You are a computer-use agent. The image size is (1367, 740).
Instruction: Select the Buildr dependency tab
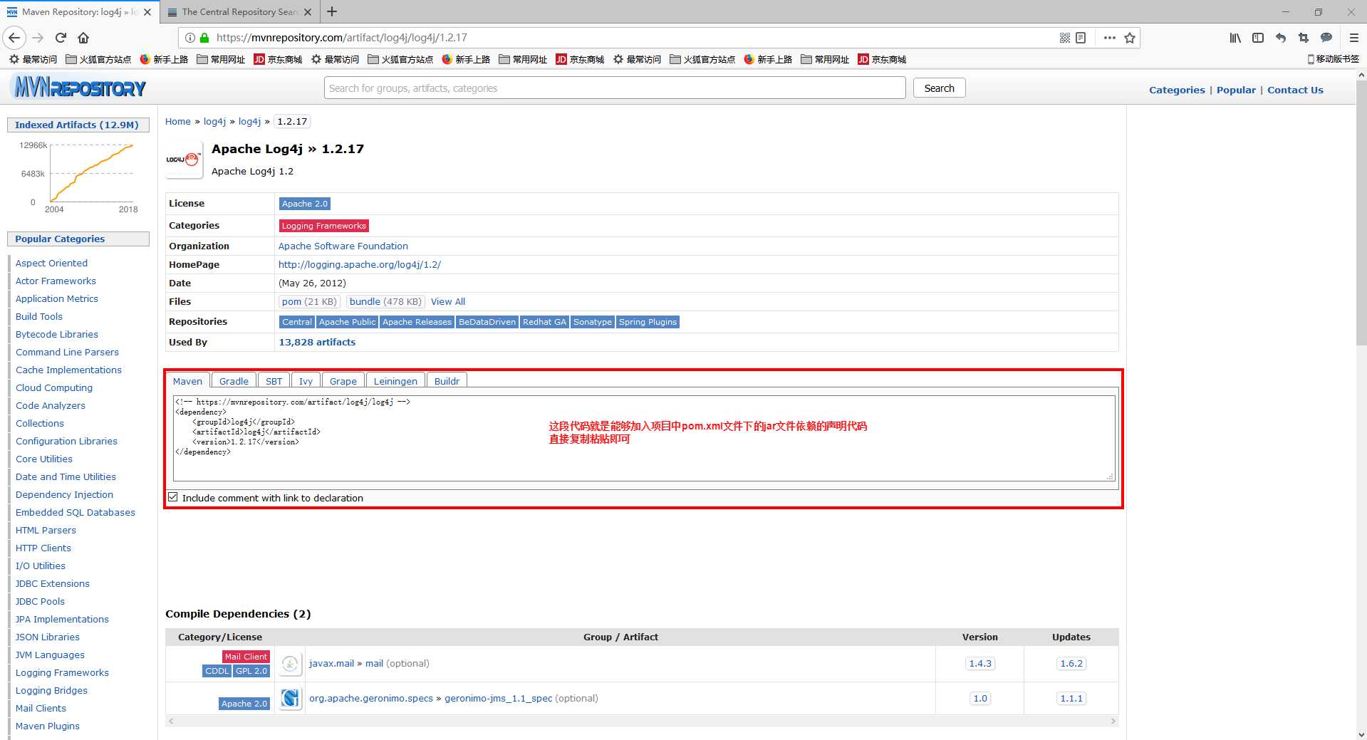[x=447, y=381]
